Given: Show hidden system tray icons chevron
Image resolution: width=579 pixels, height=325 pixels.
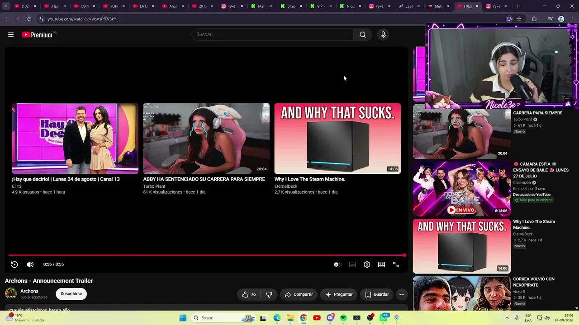Looking at the screenshot, I should (506, 318).
